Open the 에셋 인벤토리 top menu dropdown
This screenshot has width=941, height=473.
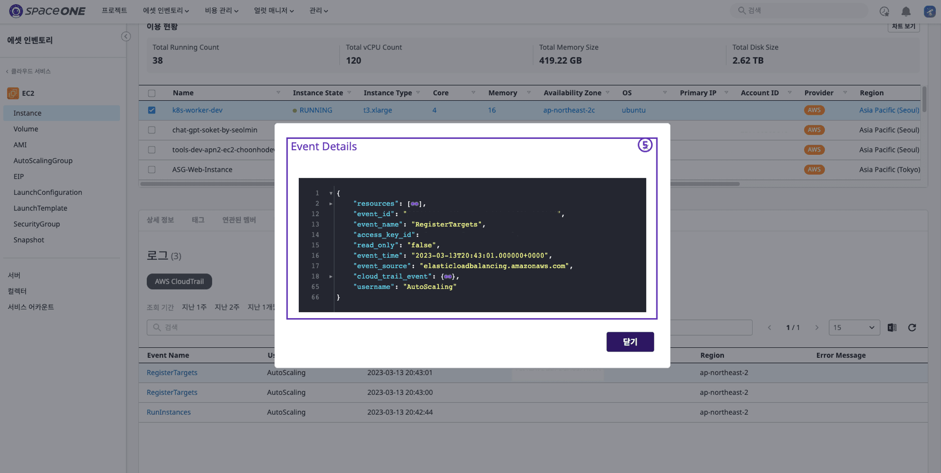(166, 10)
